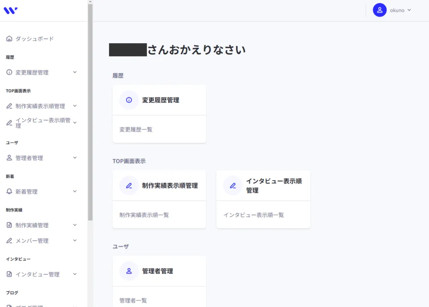Select インタビュー管理 sidebar menu label
Screen dimensions: 429x307
pyautogui.click(x=37, y=274)
